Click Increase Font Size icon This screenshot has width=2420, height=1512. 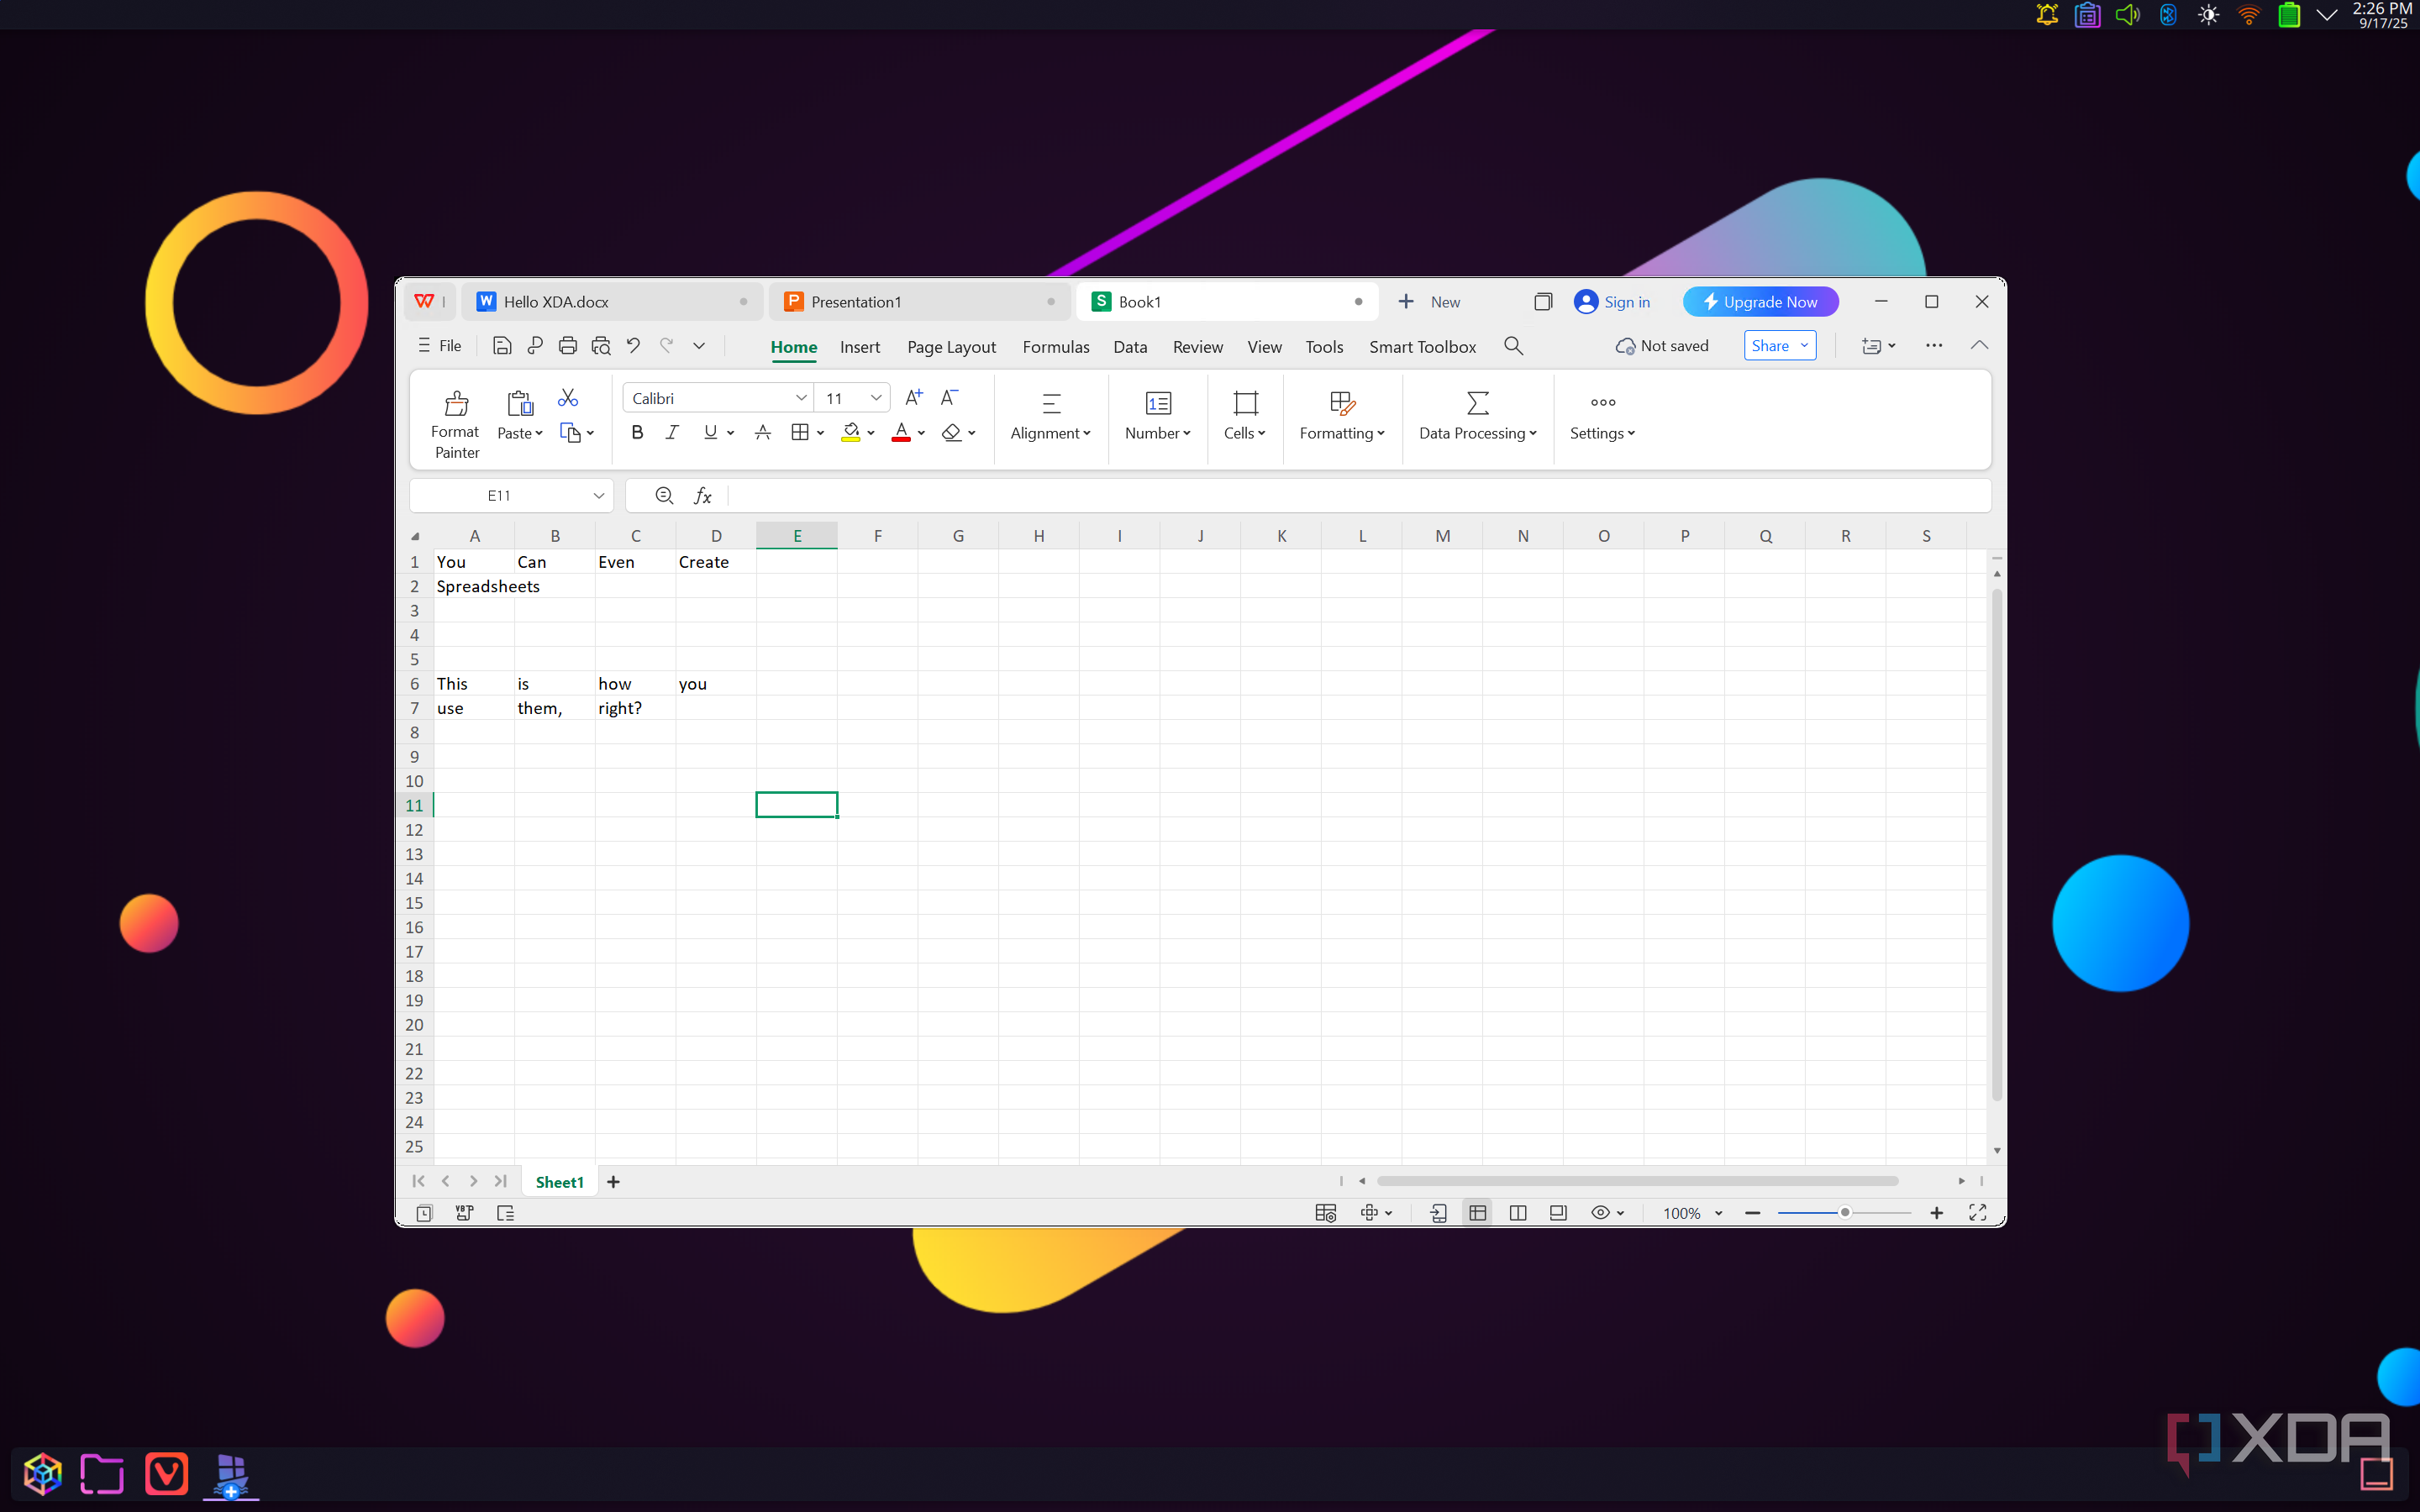click(x=913, y=398)
